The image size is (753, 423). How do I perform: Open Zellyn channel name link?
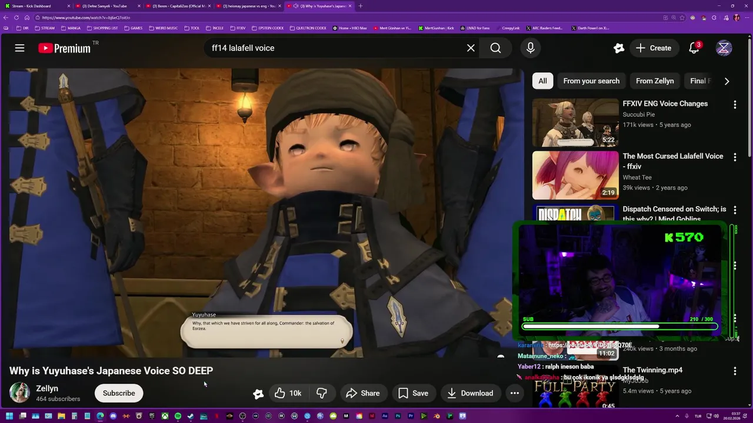coord(47,388)
